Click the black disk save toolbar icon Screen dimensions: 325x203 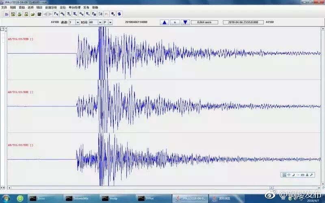coord(39,14)
